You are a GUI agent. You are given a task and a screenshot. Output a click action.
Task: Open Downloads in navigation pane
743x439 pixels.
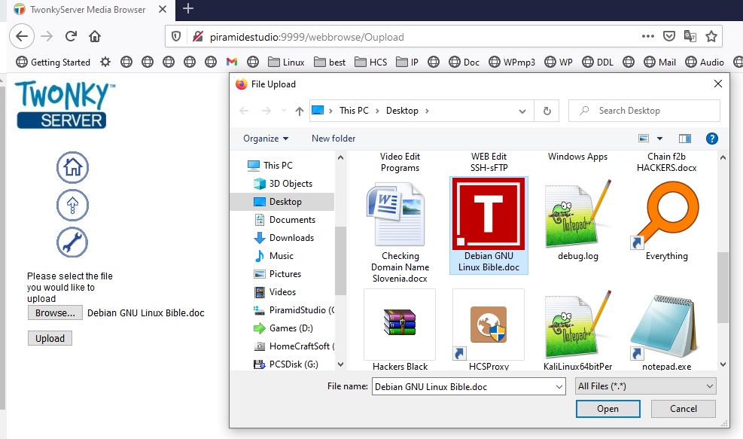[291, 238]
